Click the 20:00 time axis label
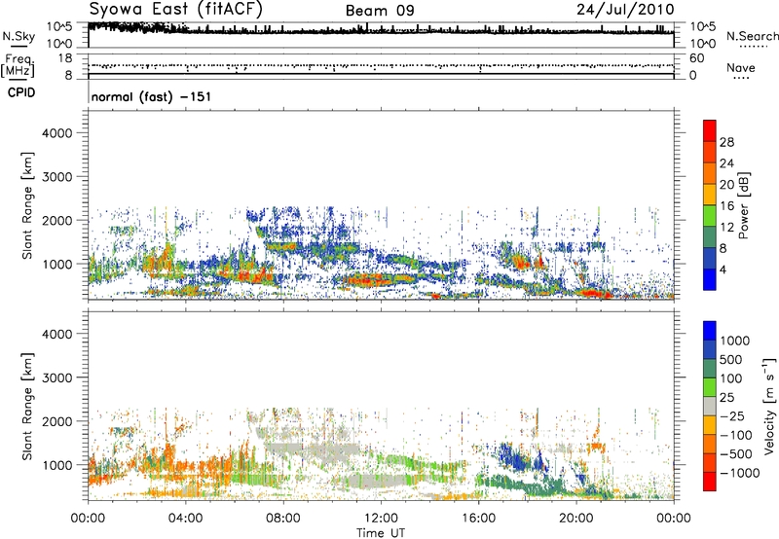779x539 pixels. (x=576, y=518)
